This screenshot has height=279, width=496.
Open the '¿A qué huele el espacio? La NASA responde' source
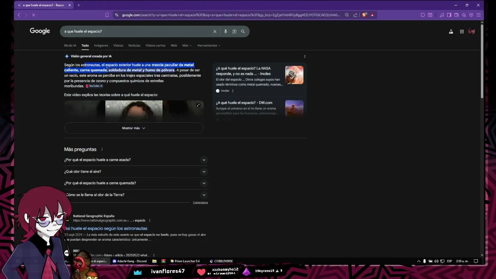(243, 71)
